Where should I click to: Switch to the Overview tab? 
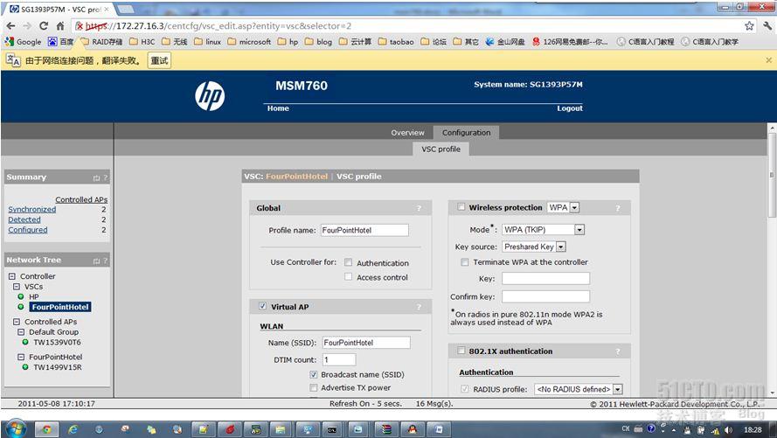point(407,133)
